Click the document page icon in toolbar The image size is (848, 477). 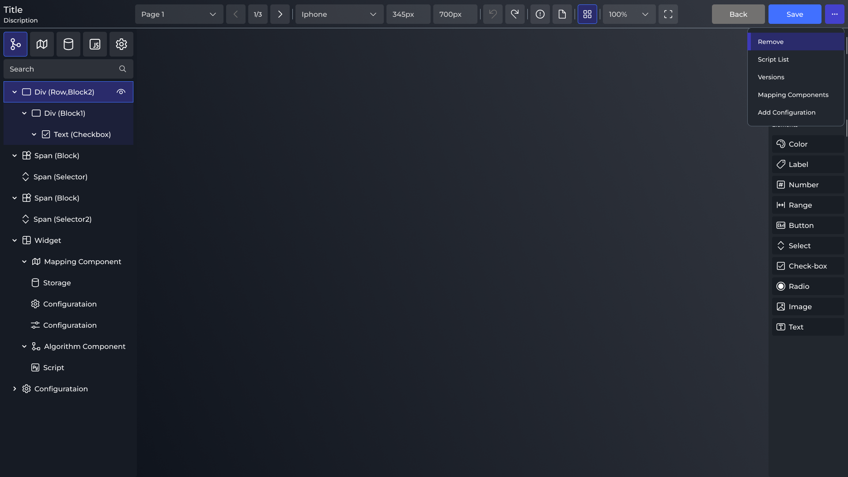(562, 14)
